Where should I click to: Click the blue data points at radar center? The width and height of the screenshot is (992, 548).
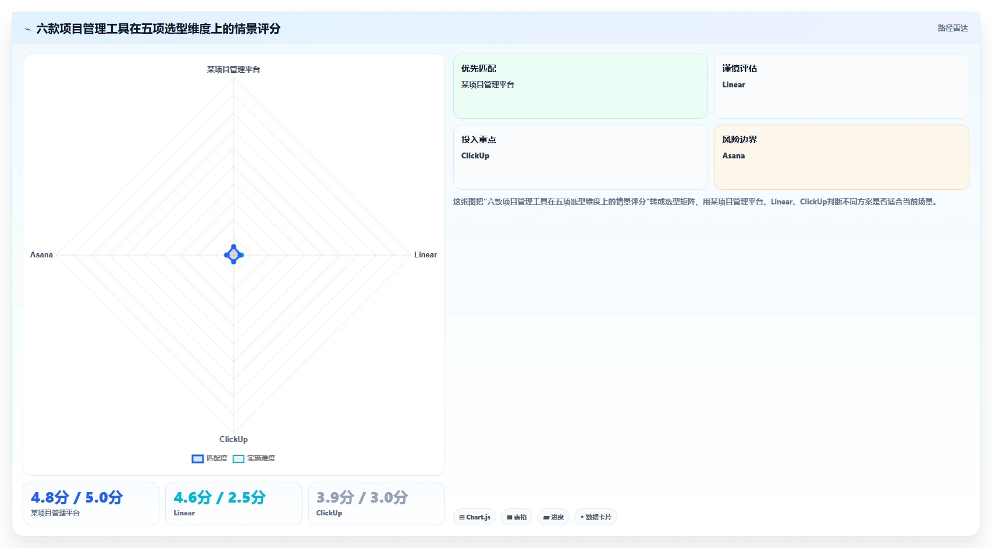tap(233, 254)
